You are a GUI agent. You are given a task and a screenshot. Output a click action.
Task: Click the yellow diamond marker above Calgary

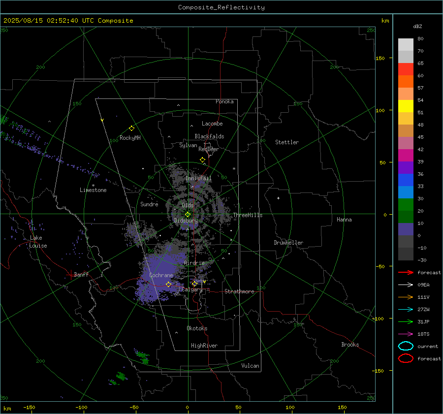194,284
